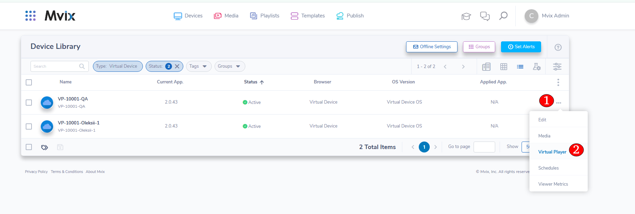The height and width of the screenshot is (214, 635).
Task: Go to previous page in bottom pagination
Action: (413, 147)
